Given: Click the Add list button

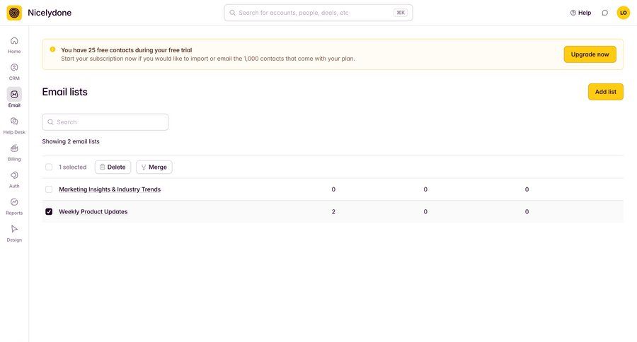Looking at the screenshot, I should [x=605, y=92].
